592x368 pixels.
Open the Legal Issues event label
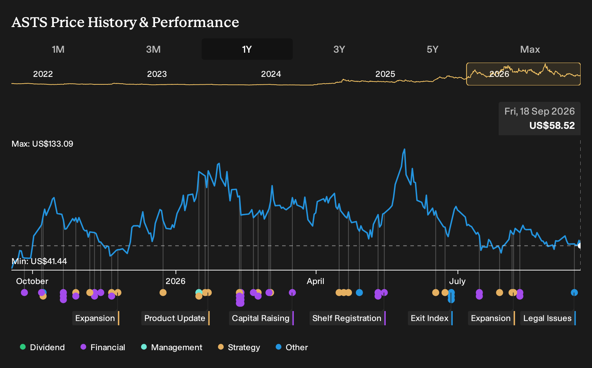tap(548, 318)
